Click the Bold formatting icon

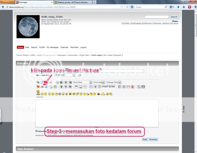click(x=38, y=82)
